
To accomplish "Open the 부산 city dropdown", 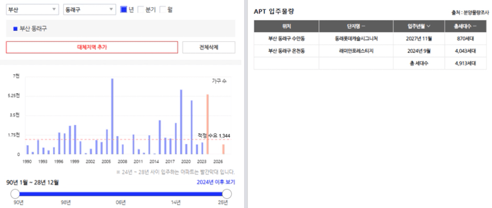I will (x=33, y=9).
